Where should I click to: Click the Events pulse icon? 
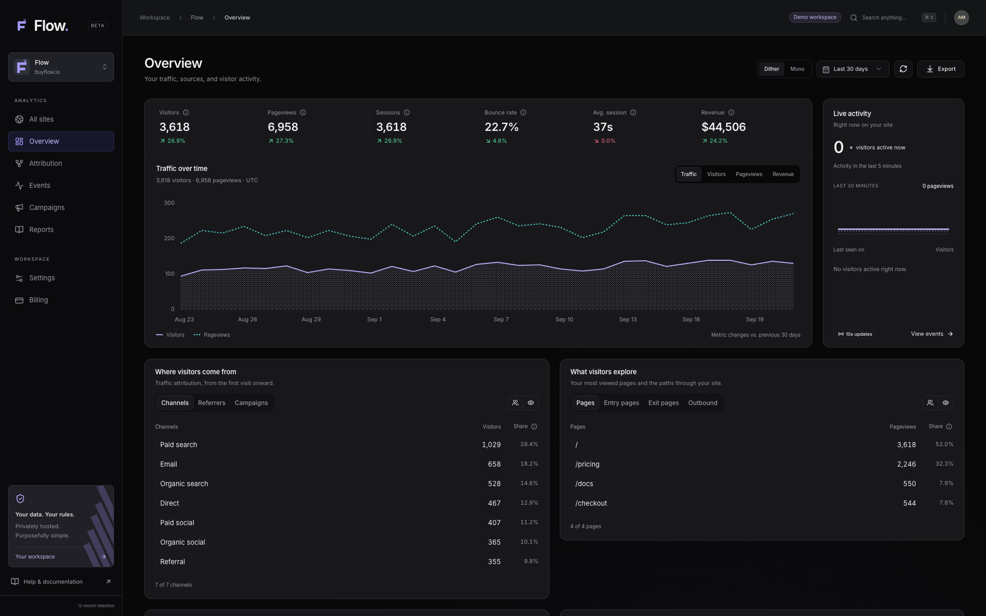click(x=19, y=185)
